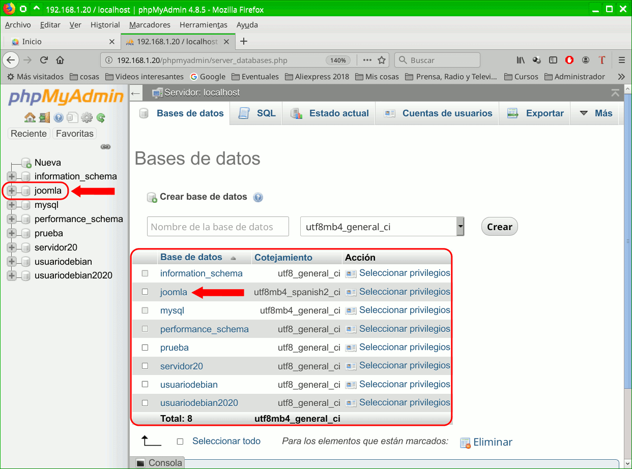This screenshot has width=632, height=469.
Task: Expand the joomla database in the sidebar
Action: [11, 191]
